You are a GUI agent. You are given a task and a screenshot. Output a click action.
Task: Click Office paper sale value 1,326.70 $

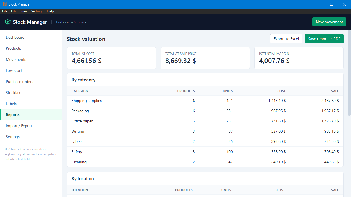(330, 121)
